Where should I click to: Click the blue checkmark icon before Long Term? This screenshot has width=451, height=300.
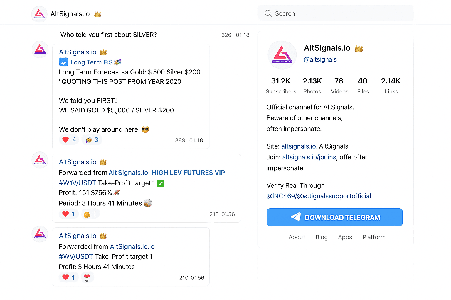point(64,62)
